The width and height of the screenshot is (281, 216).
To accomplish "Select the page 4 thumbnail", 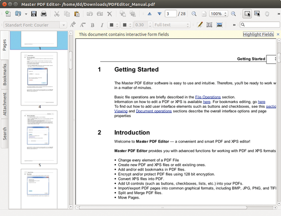I will [39, 79].
